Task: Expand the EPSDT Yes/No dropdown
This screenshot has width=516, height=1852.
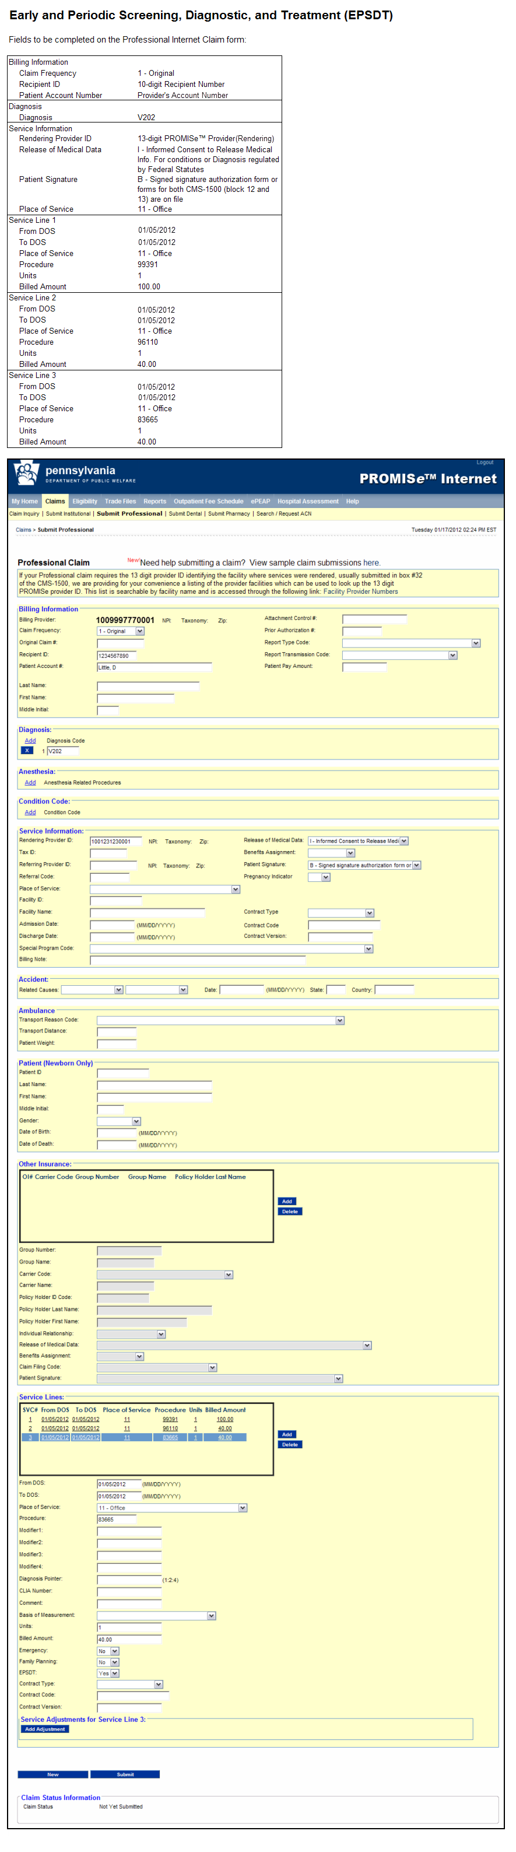Action: click(114, 1673)
